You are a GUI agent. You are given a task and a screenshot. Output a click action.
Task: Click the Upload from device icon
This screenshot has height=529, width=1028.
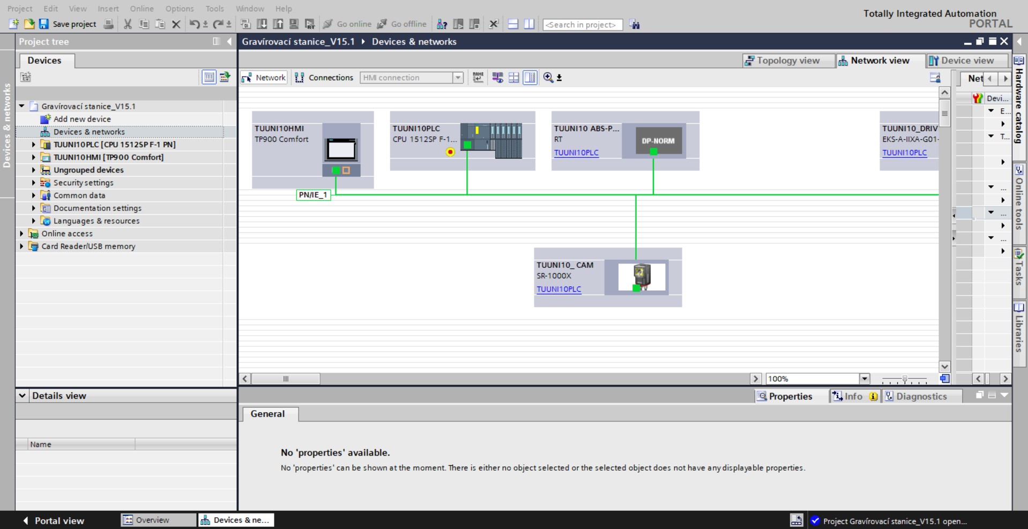click(x=278, y=24)
